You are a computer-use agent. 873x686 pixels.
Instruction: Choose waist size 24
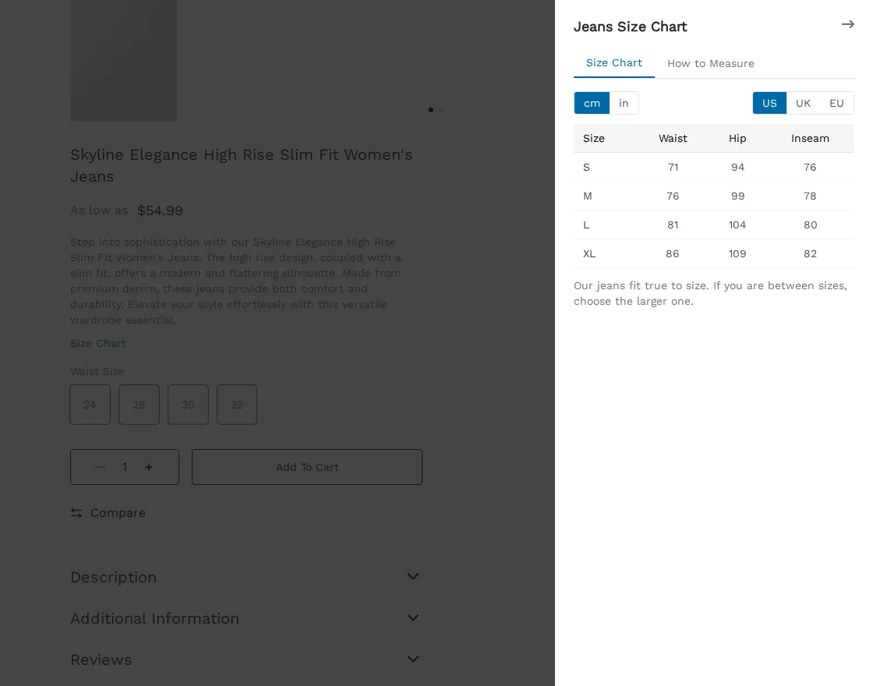click(90, 405)
